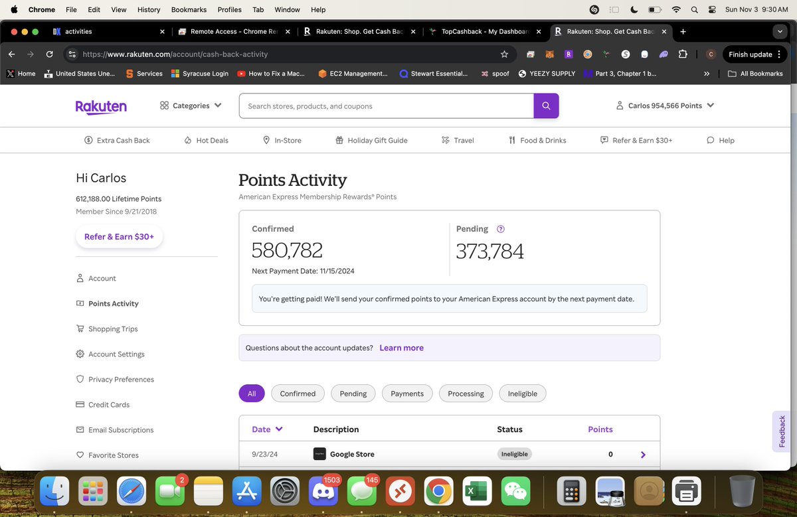This screenshot has width=797, height=517.
Task: Show hidden bookmarks overflow chevron
Action: (707, 74)
